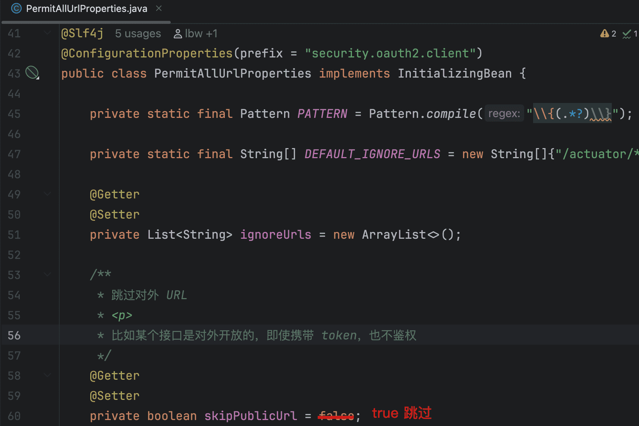Click the PATTERN constant name
The height and width of the screenshot is (426, 639).
coord(322,113)
